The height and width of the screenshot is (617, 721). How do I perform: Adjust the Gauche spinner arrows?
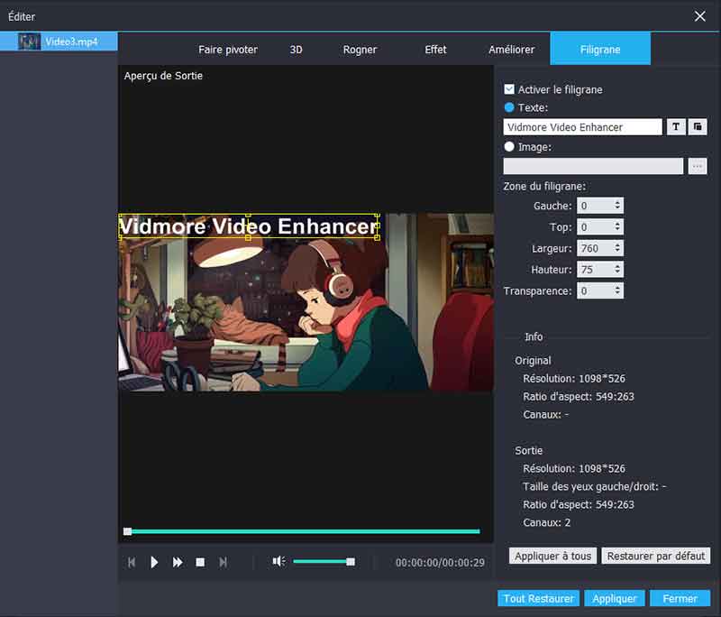(x=617, y=207)
